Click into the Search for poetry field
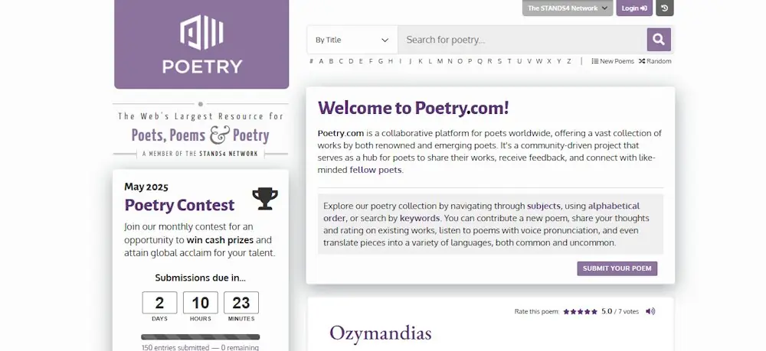The image size is (766, 351). pos(522,40)
